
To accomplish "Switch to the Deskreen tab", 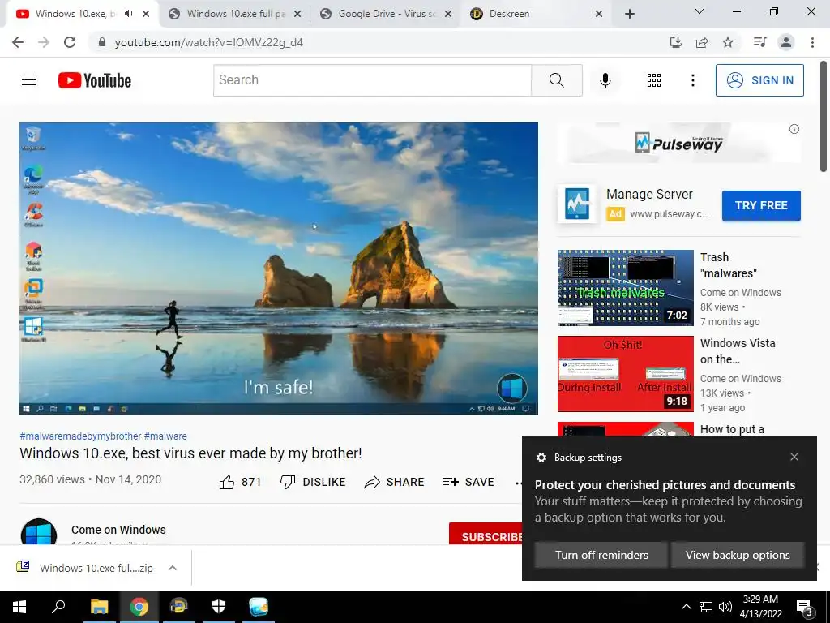I will click(529, 14).
